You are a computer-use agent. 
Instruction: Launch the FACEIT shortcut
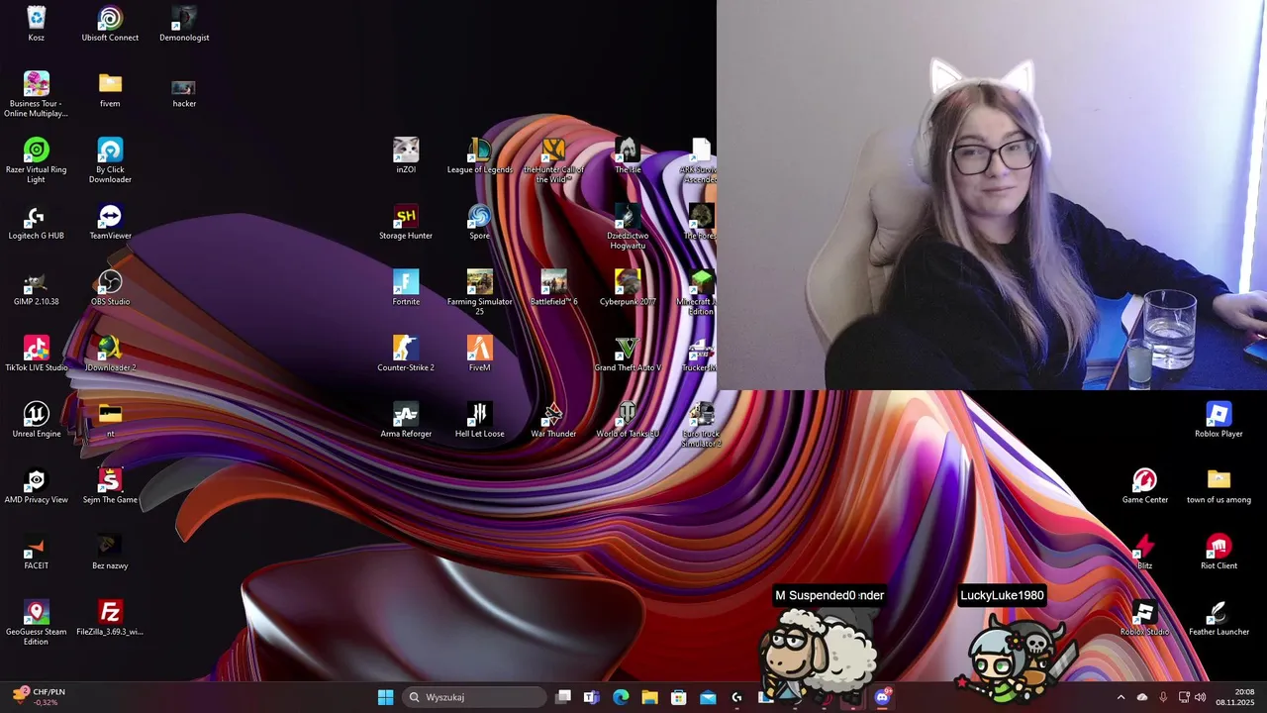[36, 552]
